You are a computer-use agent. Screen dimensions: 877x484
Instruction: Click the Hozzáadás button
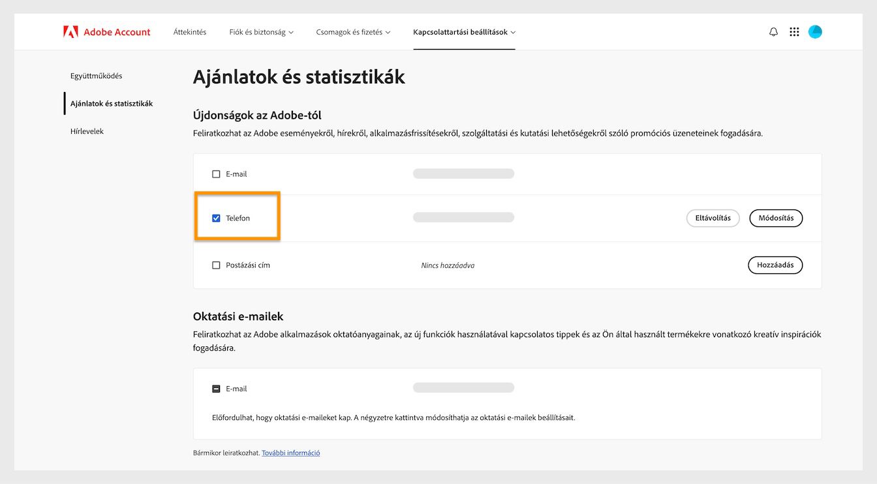click(x=775, y=265)
